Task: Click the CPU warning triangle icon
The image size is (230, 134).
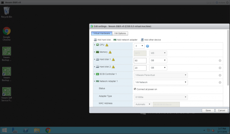Action: click(107, 45)
